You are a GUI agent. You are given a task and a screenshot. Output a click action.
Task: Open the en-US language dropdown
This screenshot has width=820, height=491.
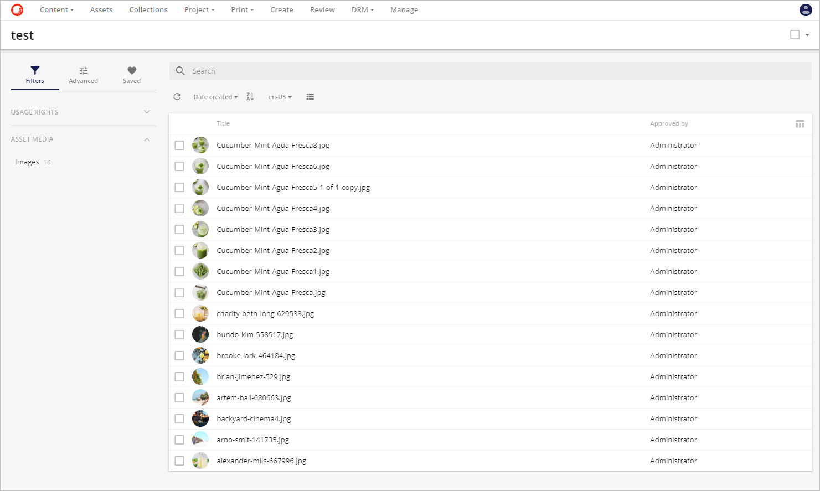point(280,96)
